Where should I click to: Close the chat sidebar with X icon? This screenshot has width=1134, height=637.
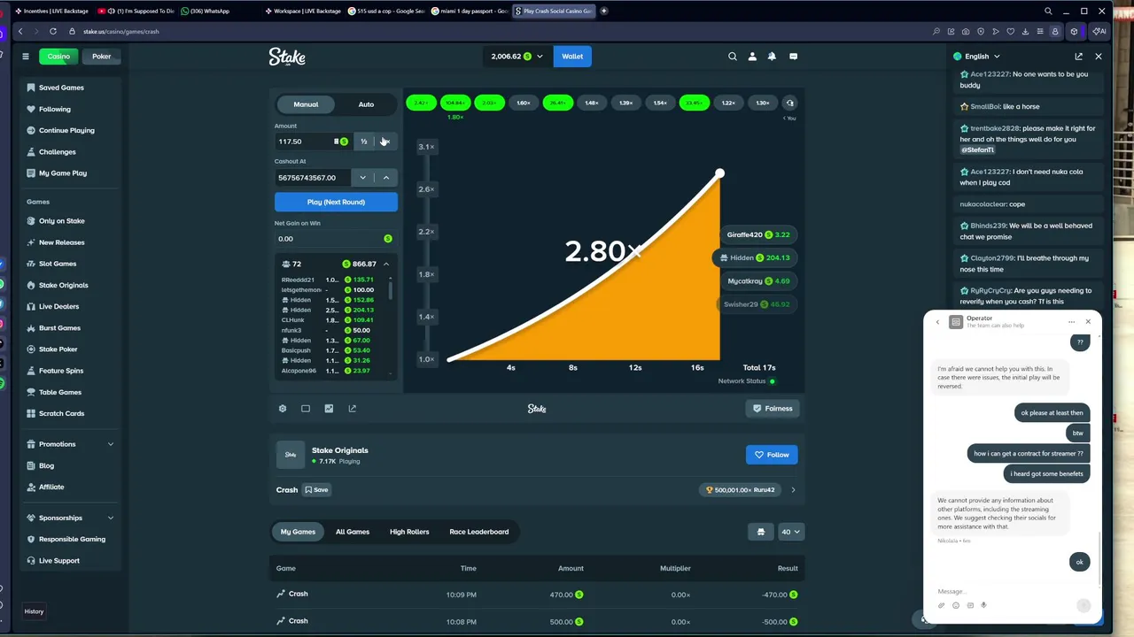click(1099, 57)
